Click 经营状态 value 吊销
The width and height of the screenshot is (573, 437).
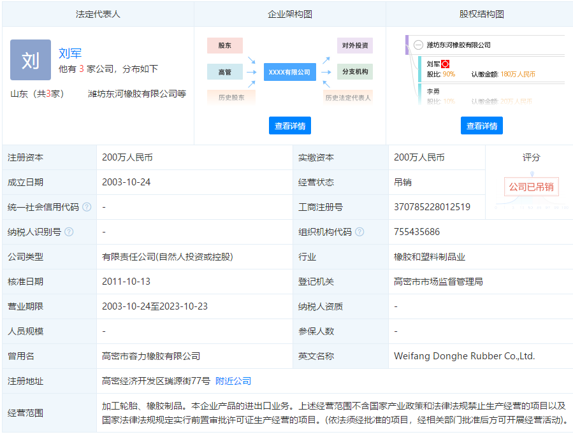[402, 182]
